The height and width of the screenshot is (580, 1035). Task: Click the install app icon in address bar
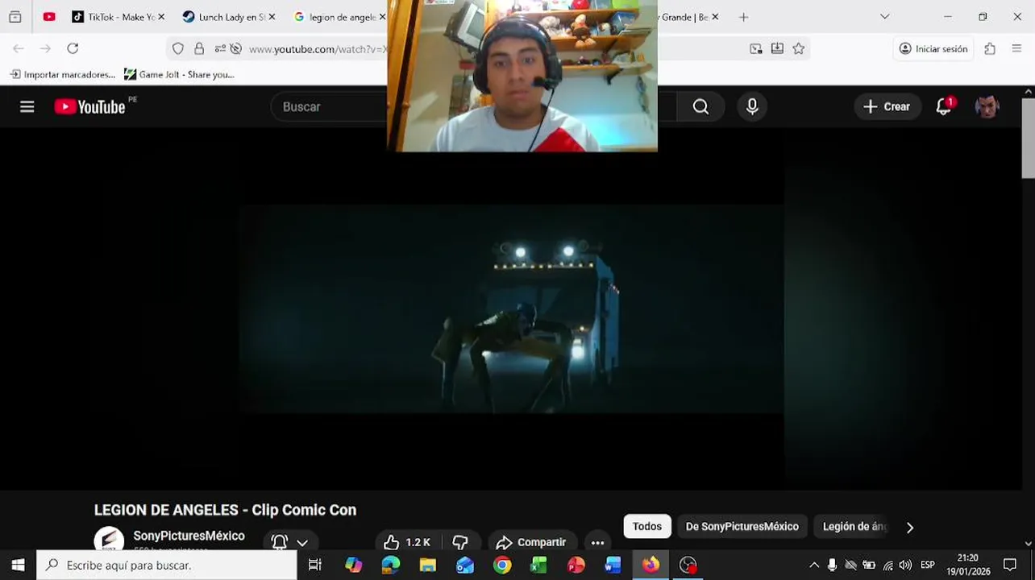pyautogui.click(x=777, y=49)
